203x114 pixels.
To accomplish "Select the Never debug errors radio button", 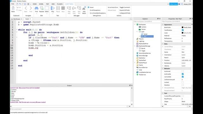I will pos(88,7).
